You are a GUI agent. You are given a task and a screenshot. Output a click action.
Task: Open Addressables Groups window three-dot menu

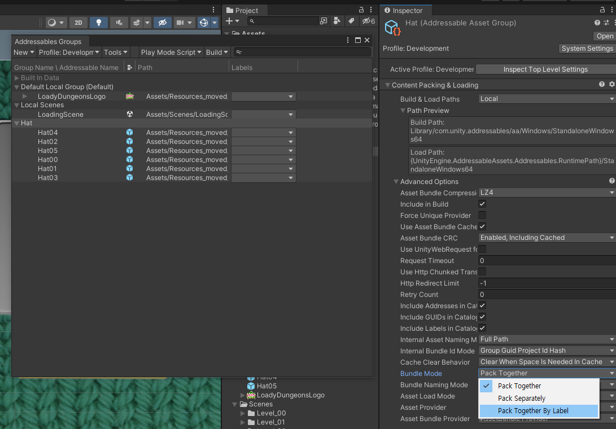348,40
